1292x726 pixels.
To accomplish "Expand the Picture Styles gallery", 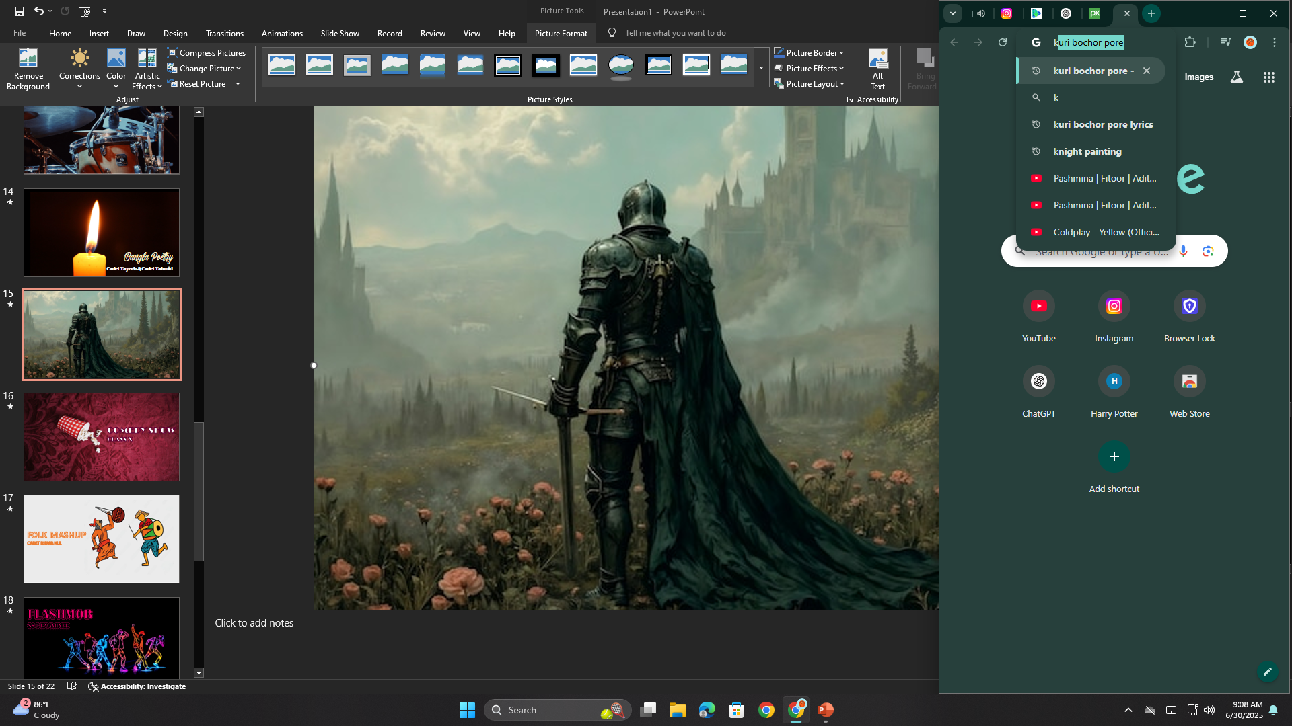I will pos(761,67).
